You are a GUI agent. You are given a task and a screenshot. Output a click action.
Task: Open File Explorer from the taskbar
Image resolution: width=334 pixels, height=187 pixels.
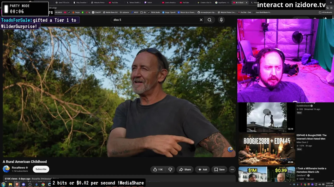(x=10, y=184)
